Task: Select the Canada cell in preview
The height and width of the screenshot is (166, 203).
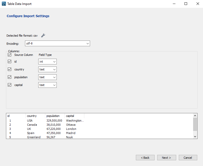Action: click(32, 125)
